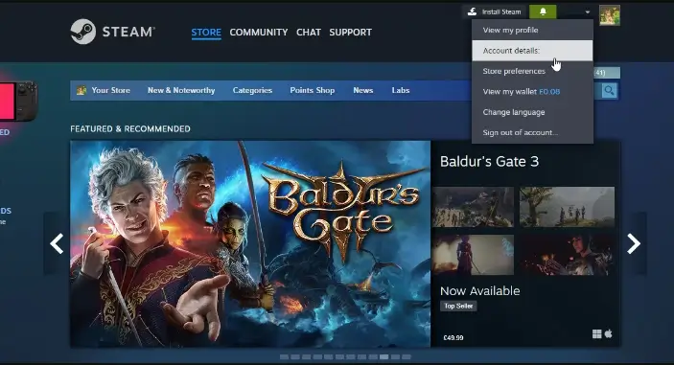
Task: Click the FEATURED & RECOMMENDED heading
Action: tap(130, 128)
